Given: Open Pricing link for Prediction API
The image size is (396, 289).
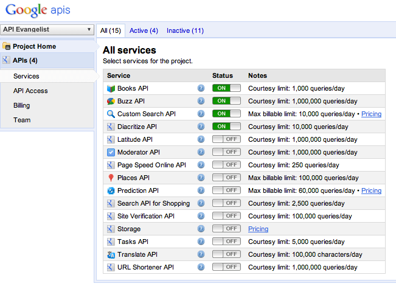Looking at the screenshot, I should click(371, 190).
